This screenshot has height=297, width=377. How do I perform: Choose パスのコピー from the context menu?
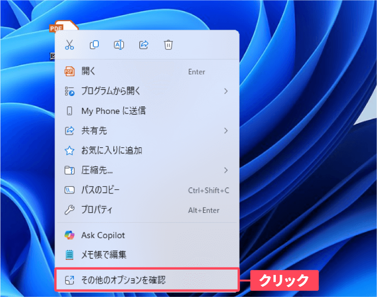click(x=101, y=190)
